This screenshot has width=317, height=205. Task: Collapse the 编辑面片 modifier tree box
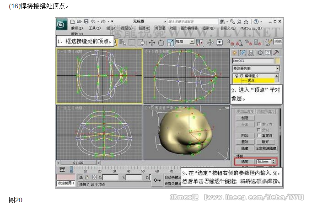pos(242,76)
